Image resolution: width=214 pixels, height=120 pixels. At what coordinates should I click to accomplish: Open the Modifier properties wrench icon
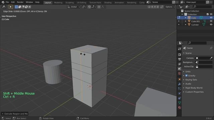point(180,84)
